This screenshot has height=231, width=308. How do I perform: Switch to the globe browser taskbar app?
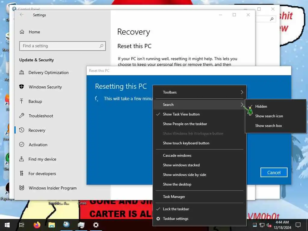point(66,224)
